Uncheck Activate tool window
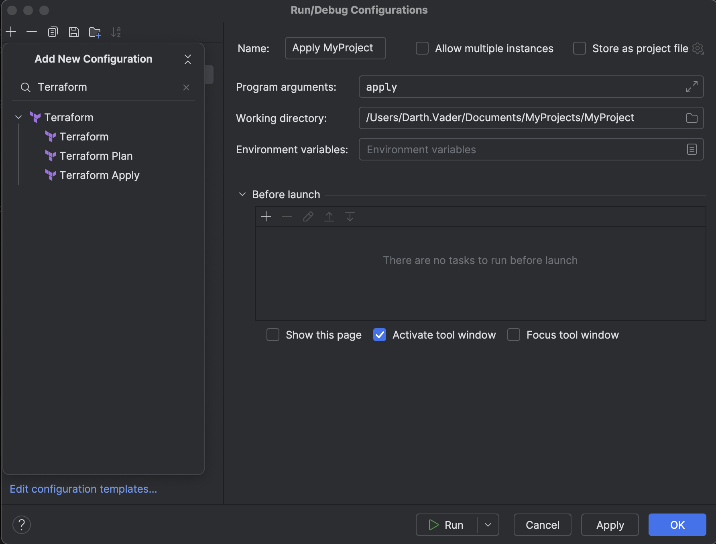 click(379, 335)
